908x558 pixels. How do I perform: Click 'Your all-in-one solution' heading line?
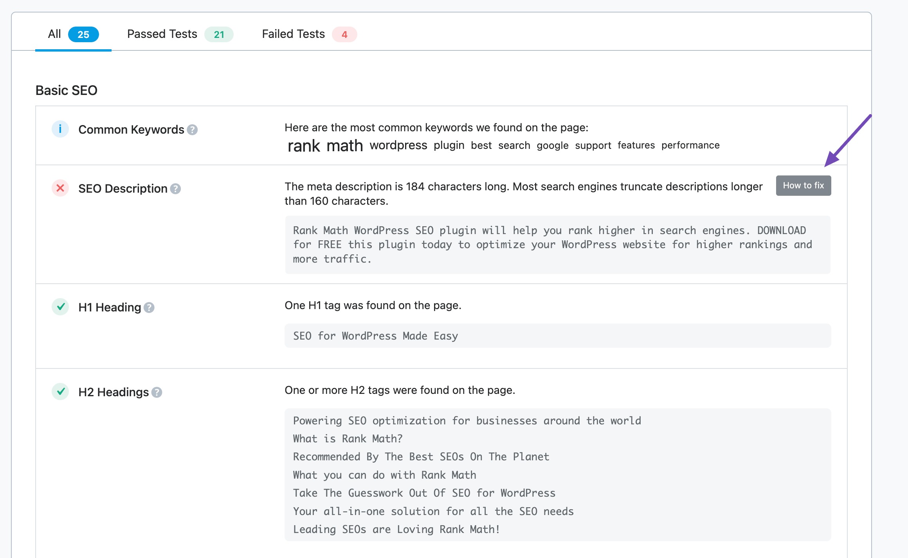(433, 511)
